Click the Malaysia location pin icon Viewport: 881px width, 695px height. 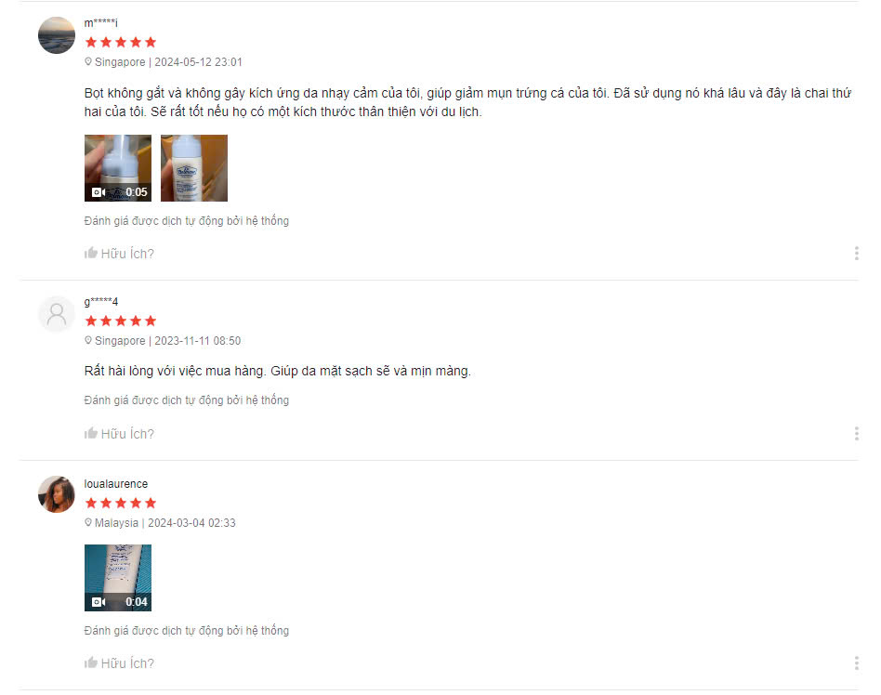click(88, 522)
